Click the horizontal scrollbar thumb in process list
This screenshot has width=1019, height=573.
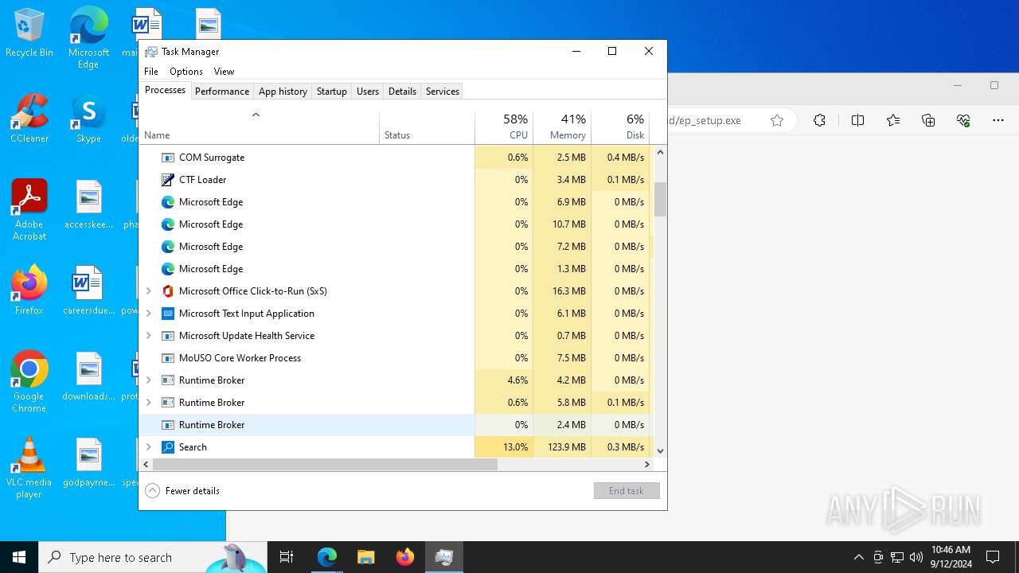pos(325,464)
